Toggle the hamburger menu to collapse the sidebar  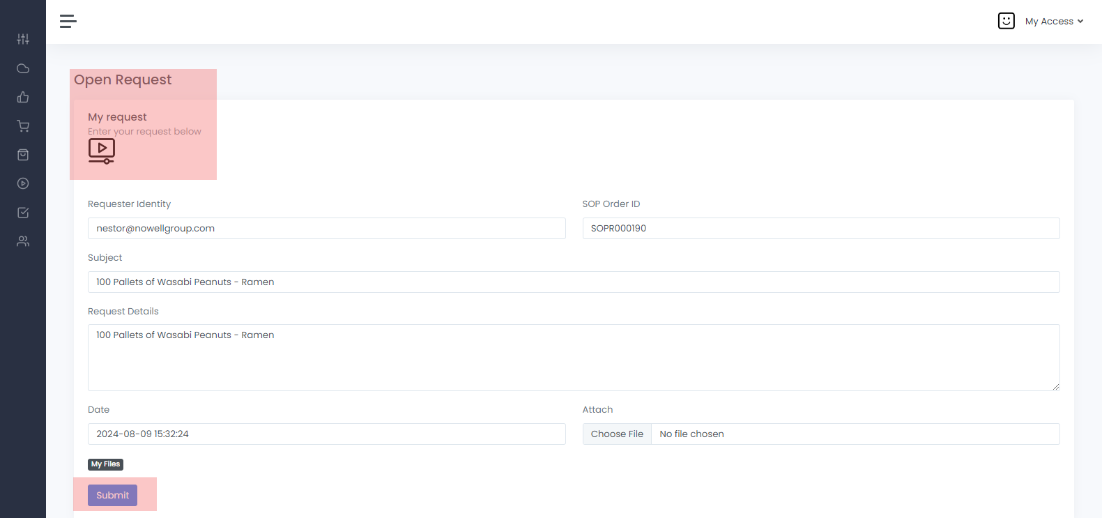tap(68, 22)
